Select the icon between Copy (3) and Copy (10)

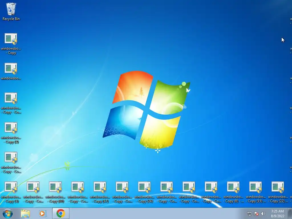point(33,192)
